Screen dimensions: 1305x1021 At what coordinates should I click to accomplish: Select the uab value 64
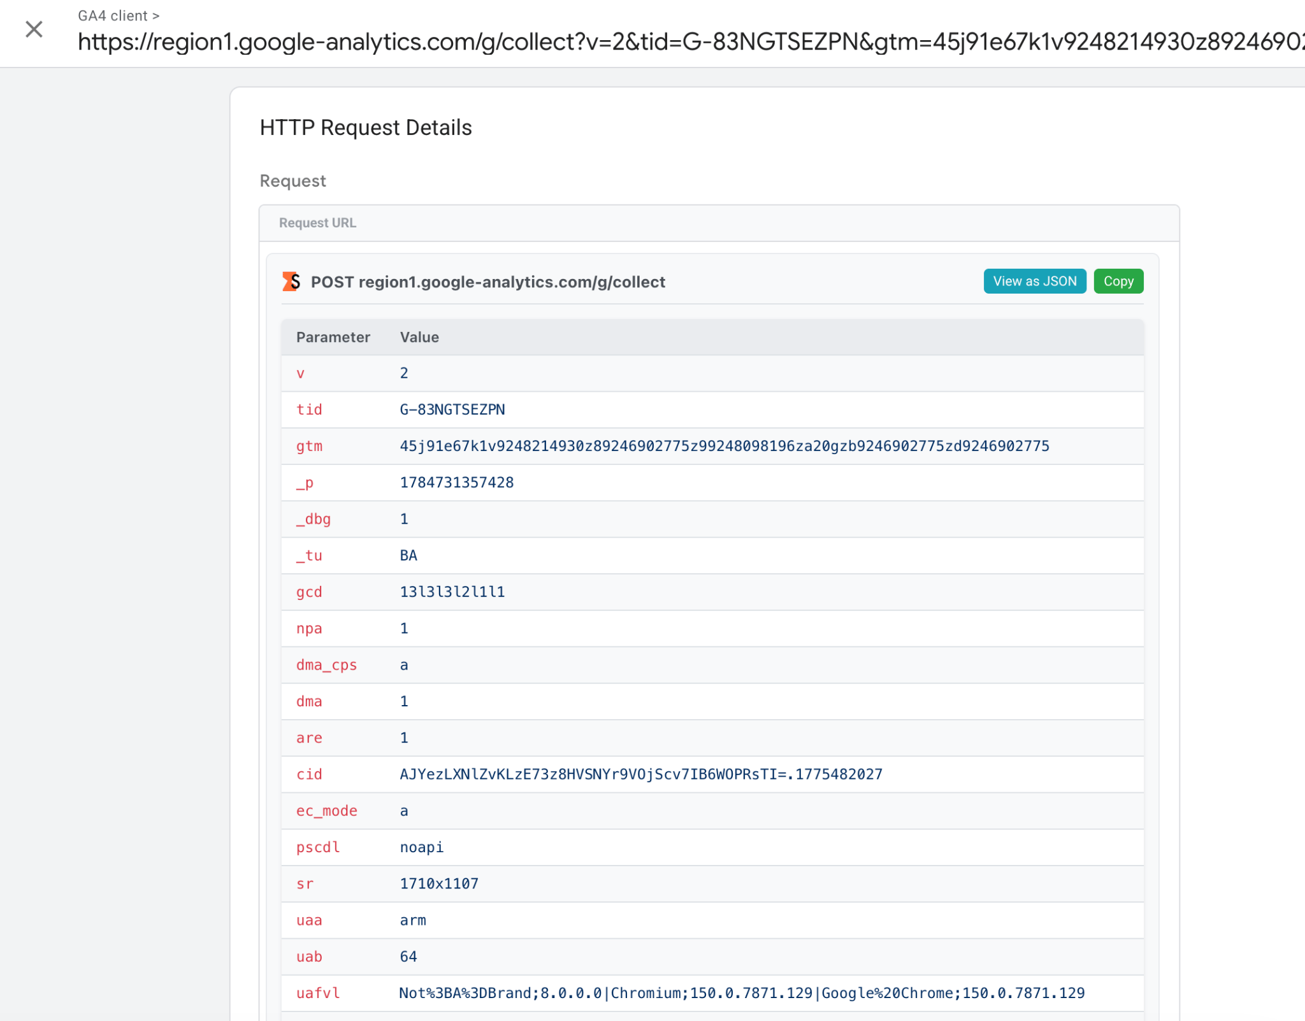pyautogui.click(x=408, y=957)
